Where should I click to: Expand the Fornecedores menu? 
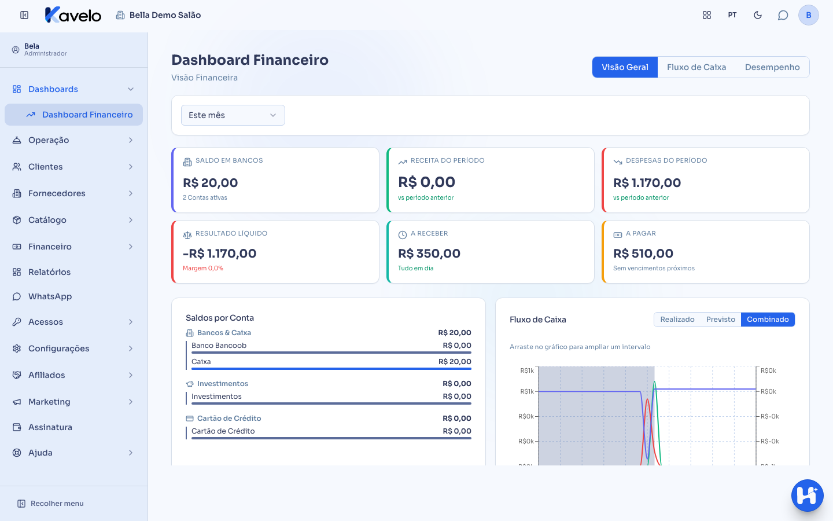73,193
